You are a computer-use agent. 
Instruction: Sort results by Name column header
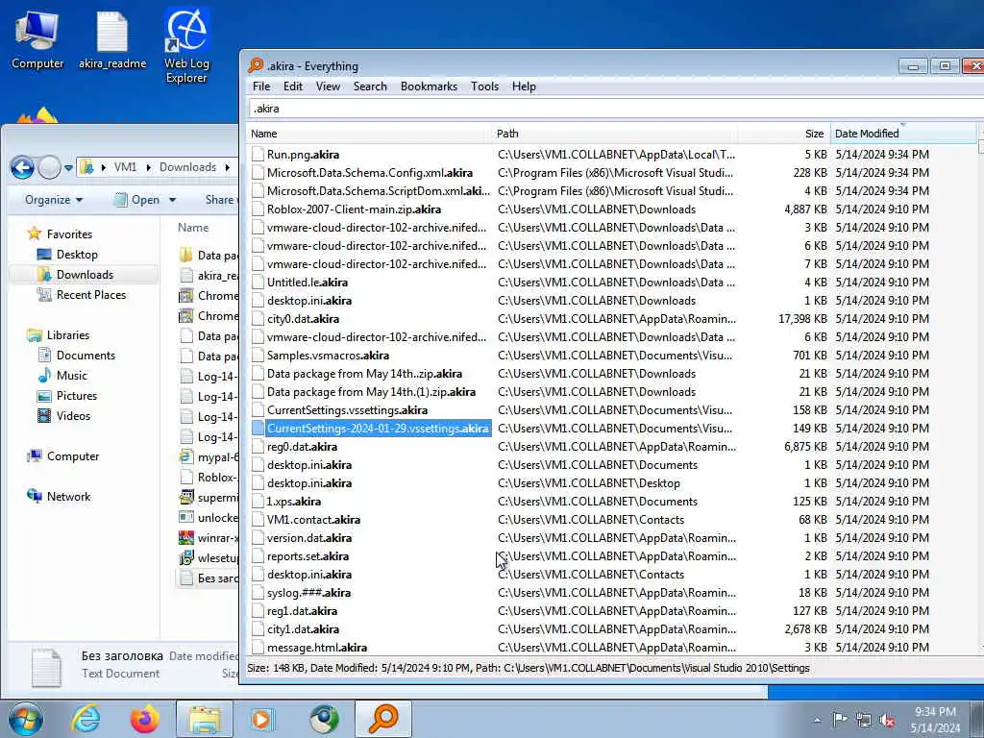[x=370, y=134]
